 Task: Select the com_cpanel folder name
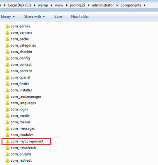20,77
